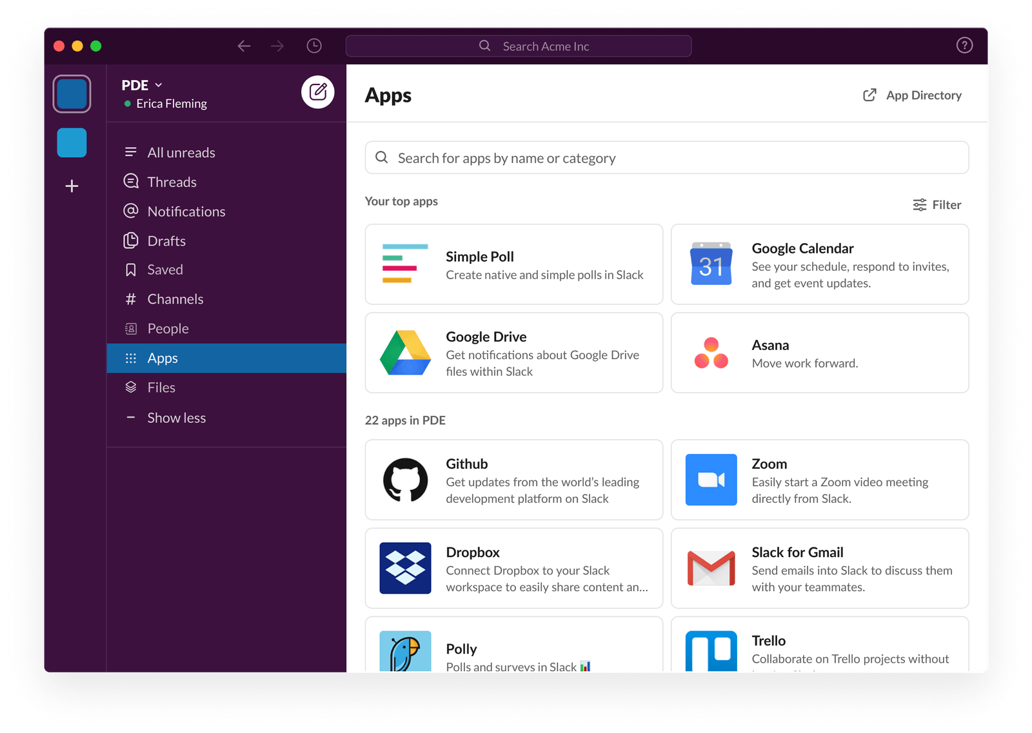1032x733 pixels.
Task: Open the App Directory
Action: point(911,95)
